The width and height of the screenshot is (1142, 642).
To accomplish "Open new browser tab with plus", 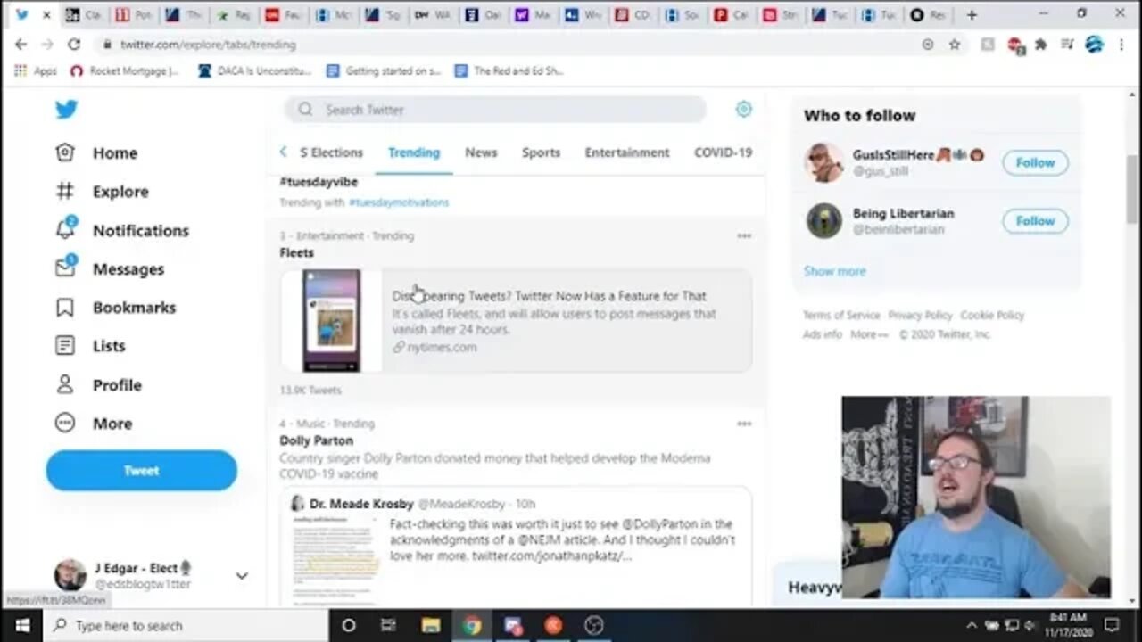I will pos(972,15).
